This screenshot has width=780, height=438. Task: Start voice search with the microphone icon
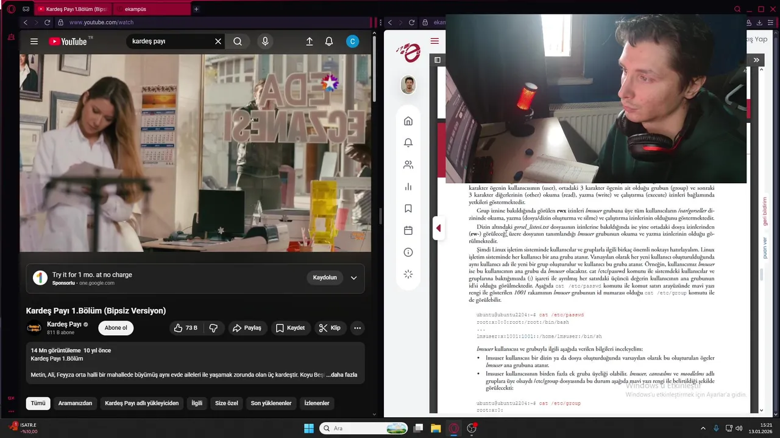tap(264, 41)
